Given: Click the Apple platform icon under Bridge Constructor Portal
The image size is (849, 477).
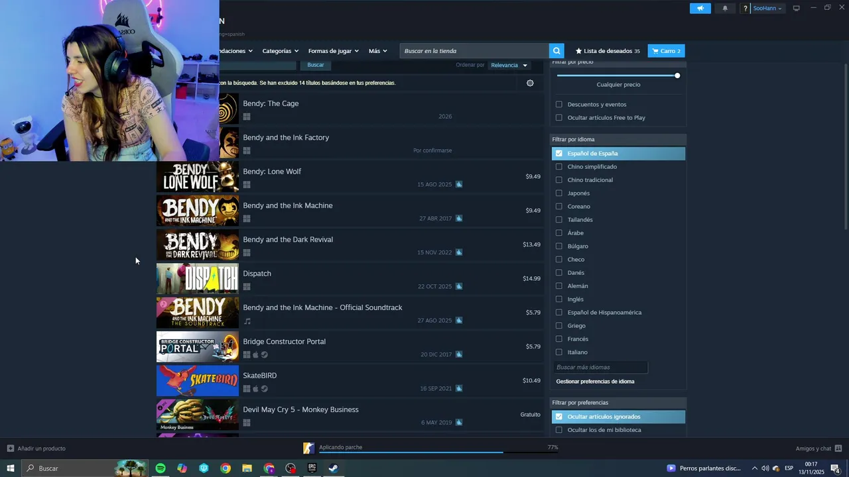Looking at the screenshot, I should point(255,354).
